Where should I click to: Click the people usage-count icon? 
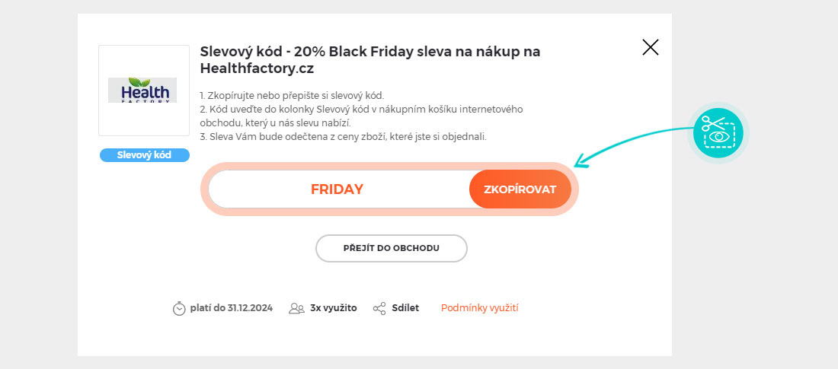point(296,308)
